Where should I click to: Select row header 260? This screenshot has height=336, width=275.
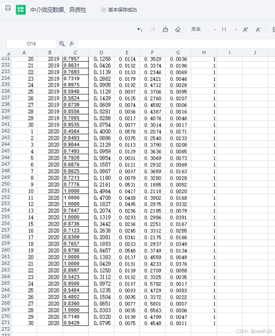[x=6, y=250]
